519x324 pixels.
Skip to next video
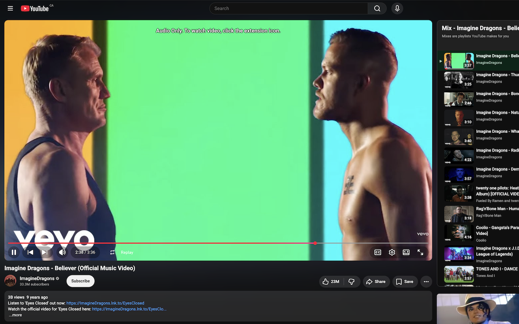[x=45, y=252]
